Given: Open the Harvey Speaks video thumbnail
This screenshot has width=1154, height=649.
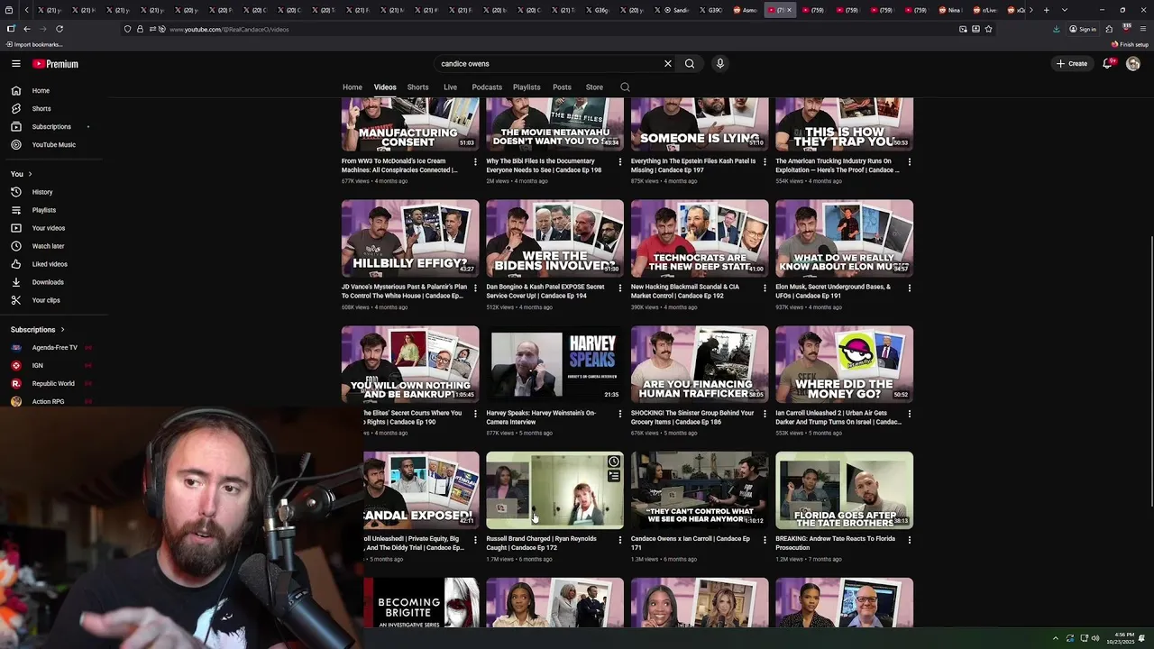Looking at the screenshot, I should 554,364.
